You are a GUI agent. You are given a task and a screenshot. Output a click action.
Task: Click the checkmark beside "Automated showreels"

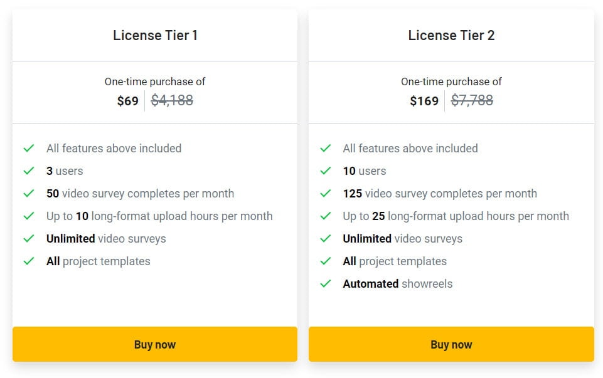[326, 284]
